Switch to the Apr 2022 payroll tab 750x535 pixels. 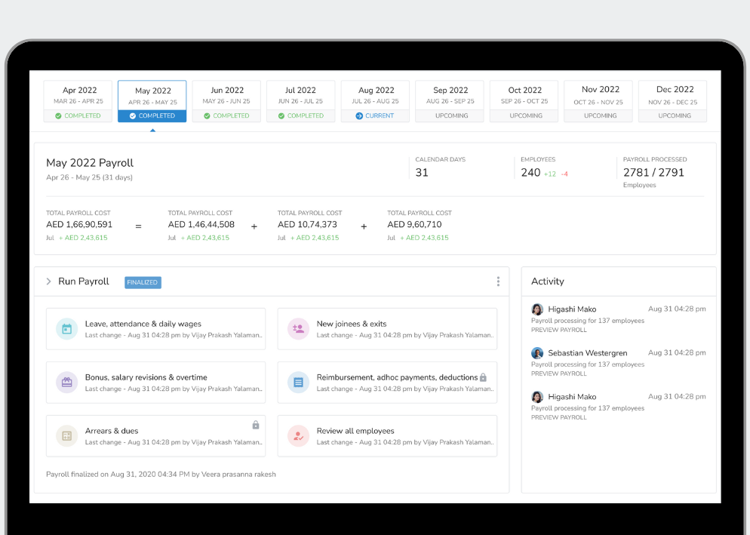pyautogui.click(x=78, y=101)
